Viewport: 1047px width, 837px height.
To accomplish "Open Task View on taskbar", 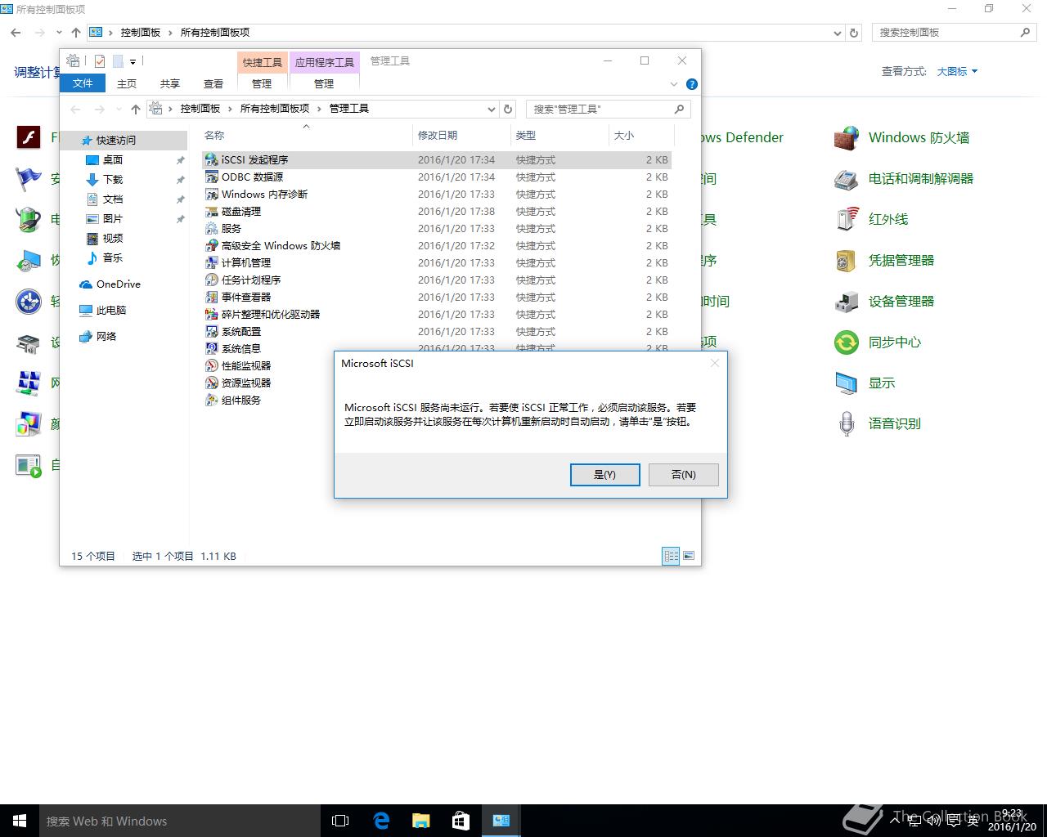I will pos(340,821).
